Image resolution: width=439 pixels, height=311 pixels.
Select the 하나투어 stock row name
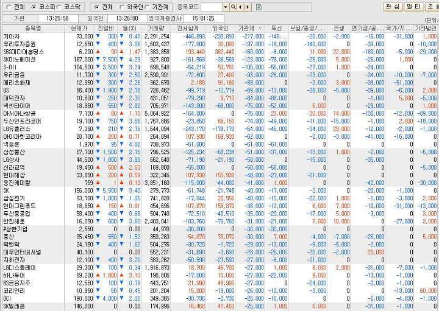[x=14, y=275]
